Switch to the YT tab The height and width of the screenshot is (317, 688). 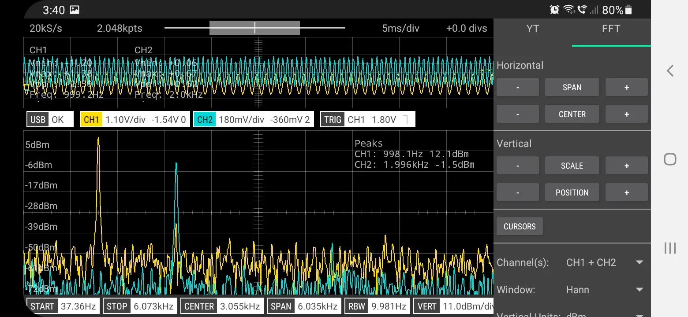click(x=533, y=29)
